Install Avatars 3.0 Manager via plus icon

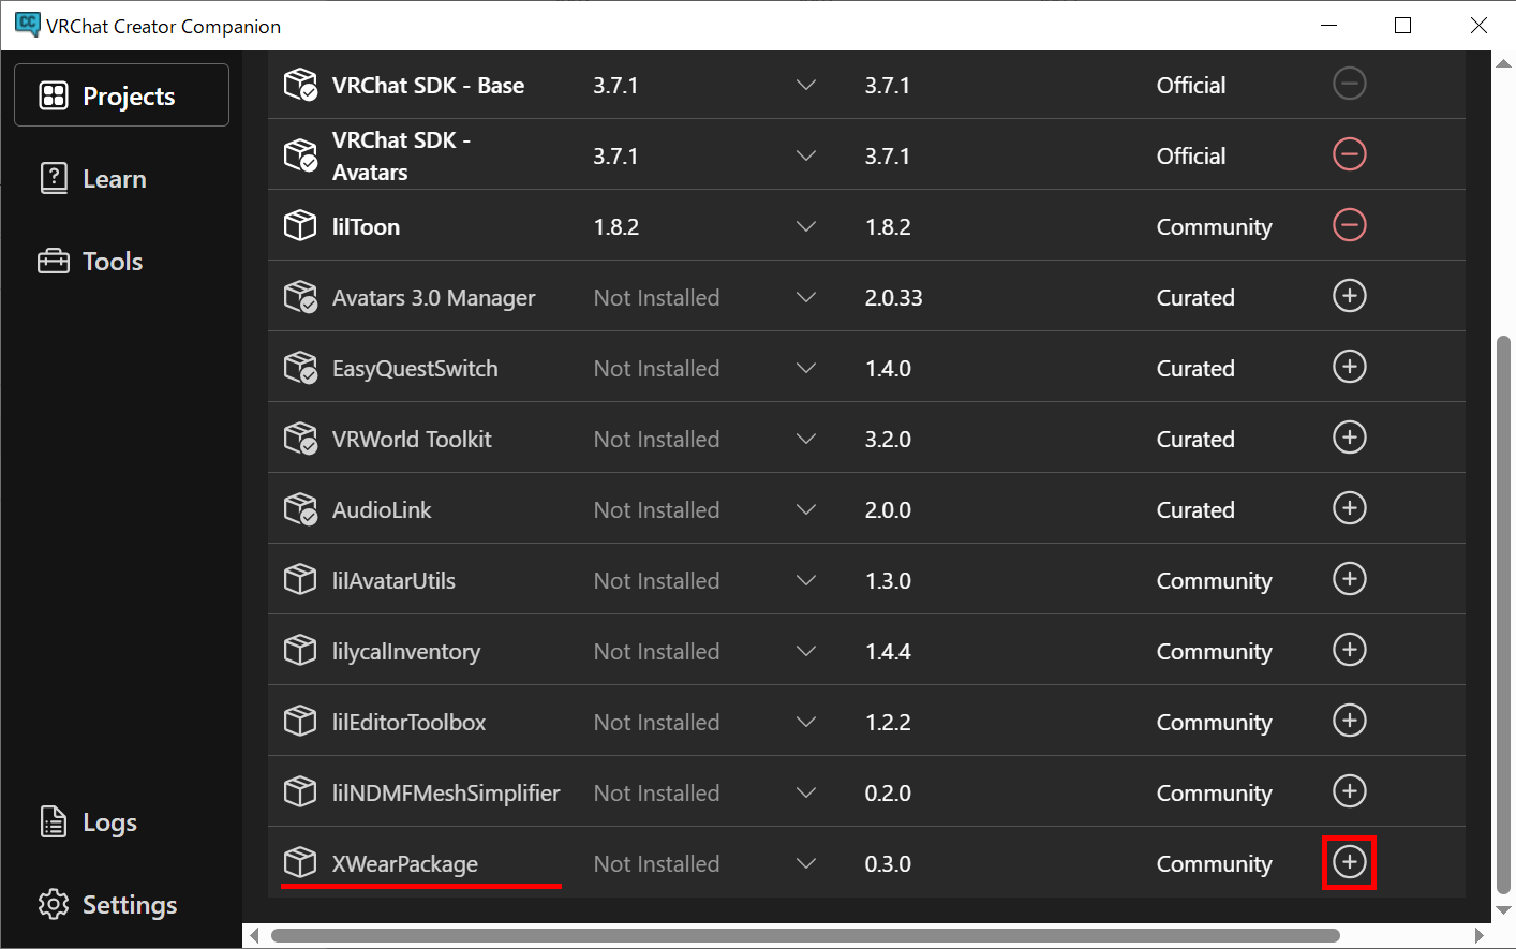point(1349,295)
